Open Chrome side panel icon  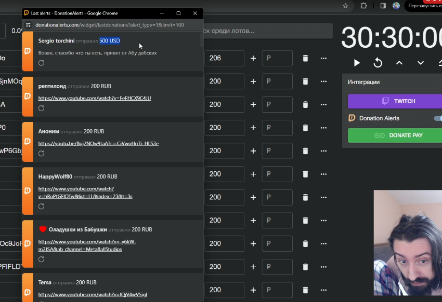coord(383,6)
